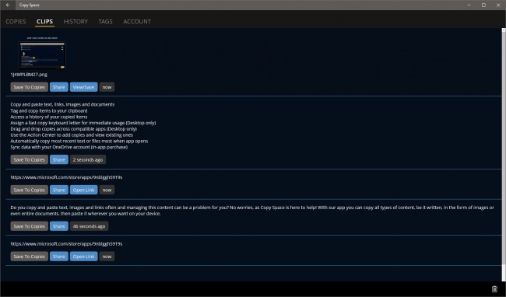Click the trash can delete icon
This screenshot has height=297, width=506.
click(494, 289)
